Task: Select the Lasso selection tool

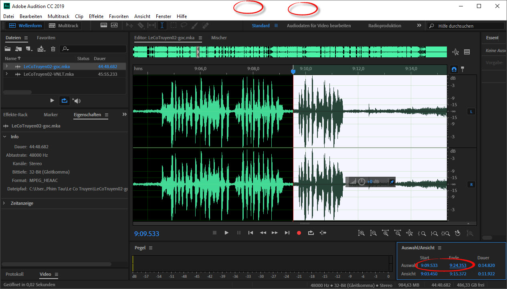Action: 184,25
